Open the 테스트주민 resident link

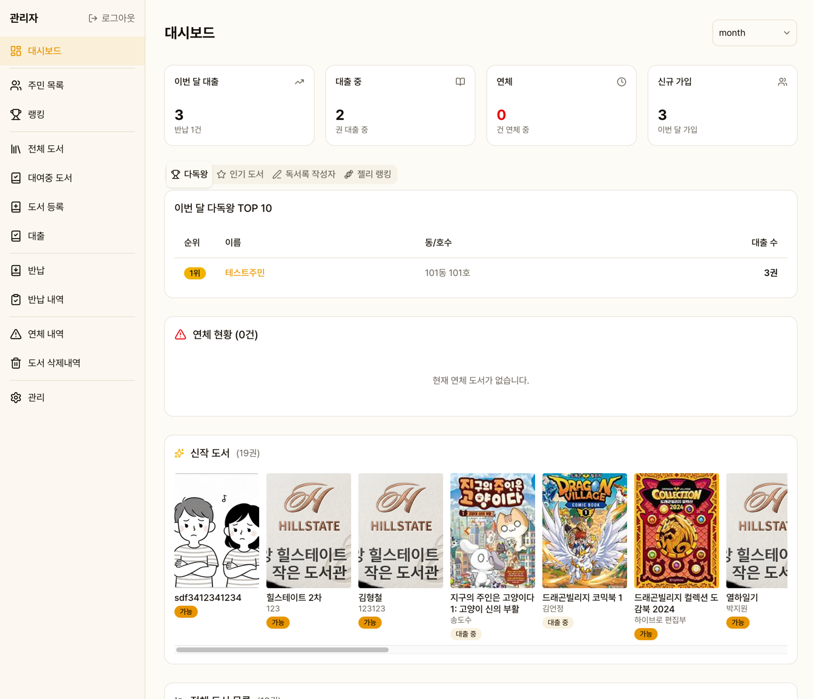click(x=245, y=273)
